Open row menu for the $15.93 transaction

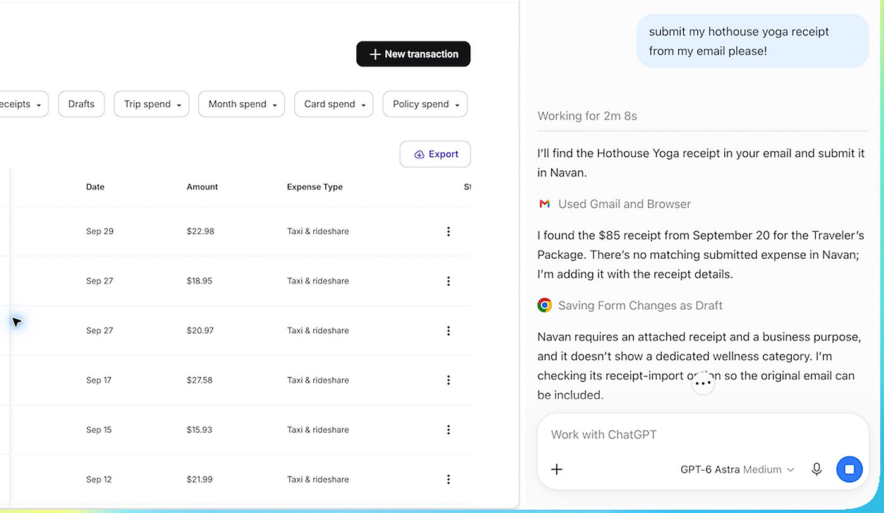coord(448,430)
